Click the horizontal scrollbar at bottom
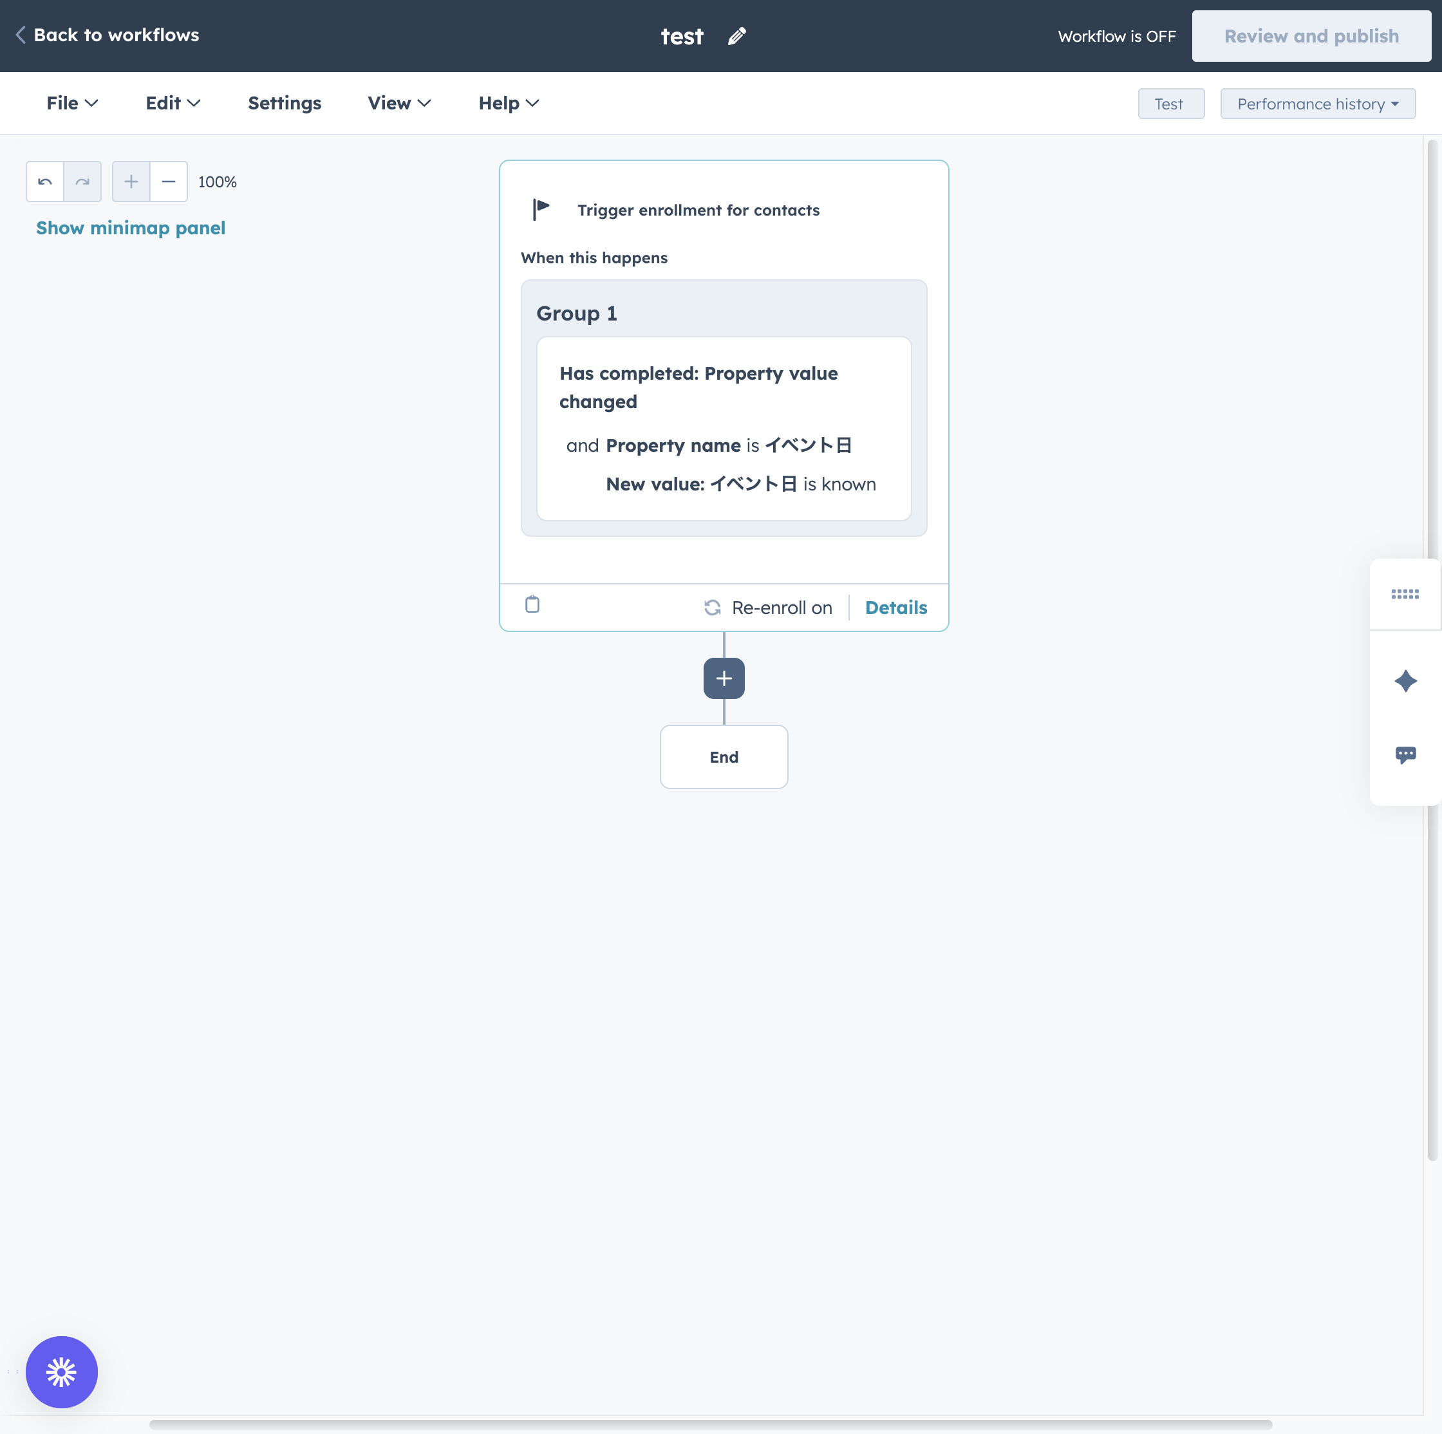1442x1434 pixels. coord(710,1424)
